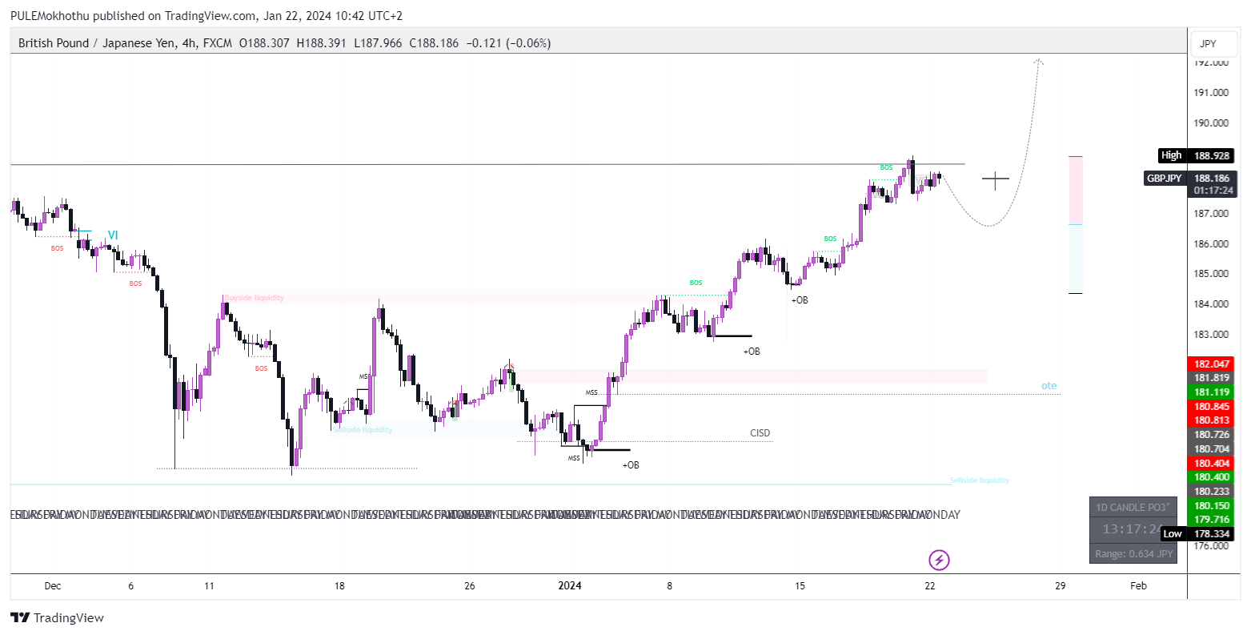Screen dimensions: 1251x635
Task: Select the pink Buyside liquidity label
Action: (x=255, y=298)
